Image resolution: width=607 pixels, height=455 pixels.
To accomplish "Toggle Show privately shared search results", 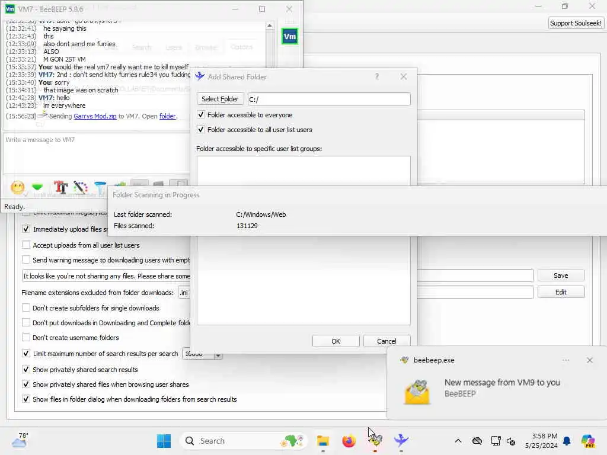I will (x=26, y=369).
